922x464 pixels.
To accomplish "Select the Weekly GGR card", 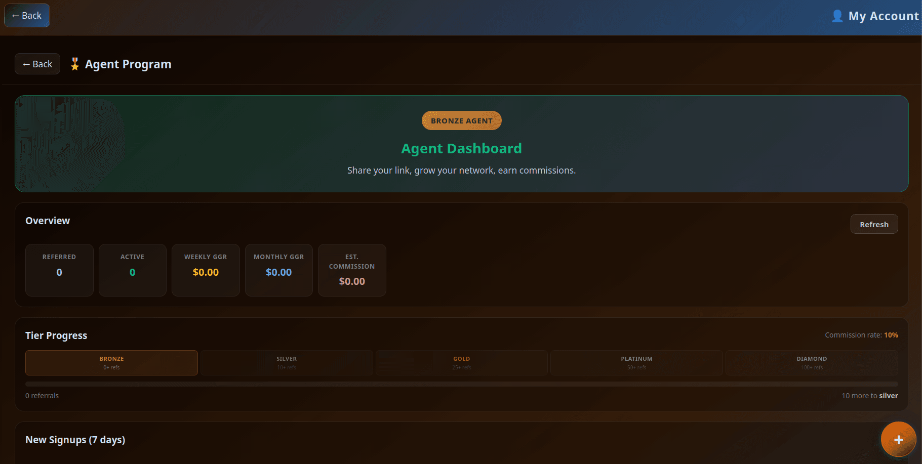I will (x=206, y=270).
